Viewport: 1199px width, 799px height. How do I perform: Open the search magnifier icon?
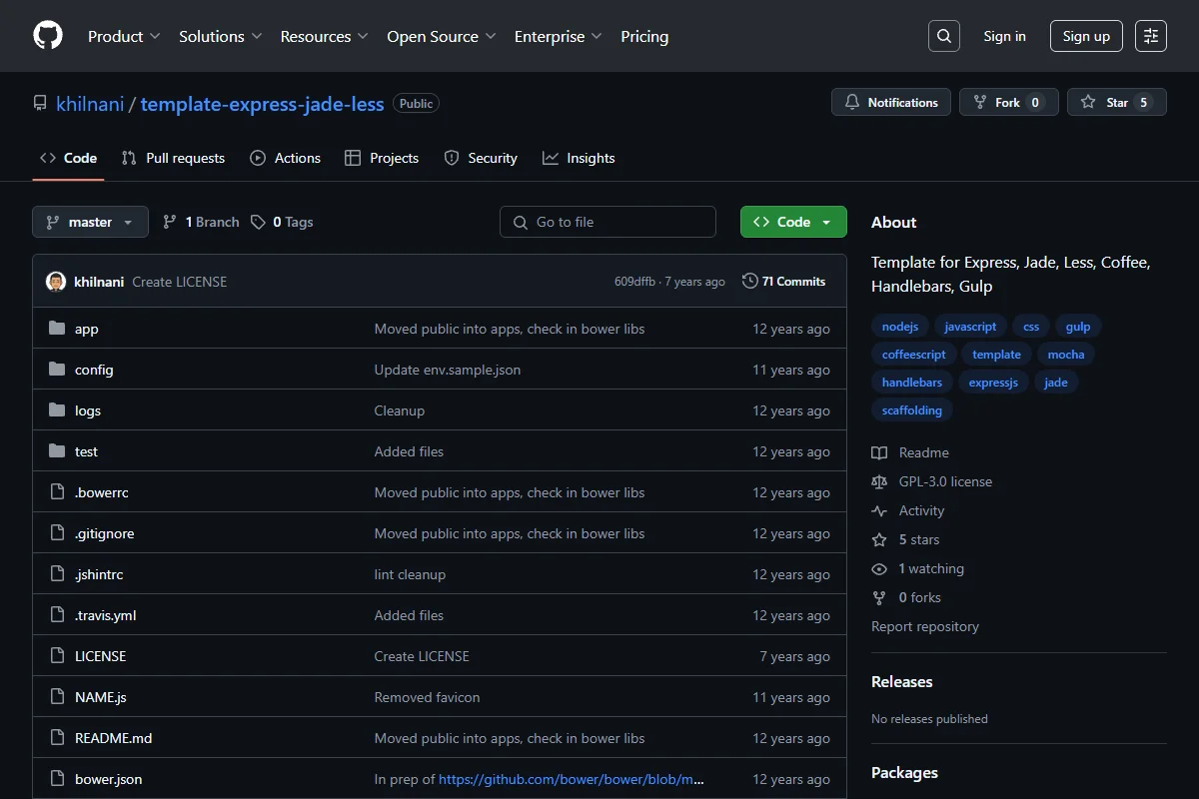coord(943,36)
